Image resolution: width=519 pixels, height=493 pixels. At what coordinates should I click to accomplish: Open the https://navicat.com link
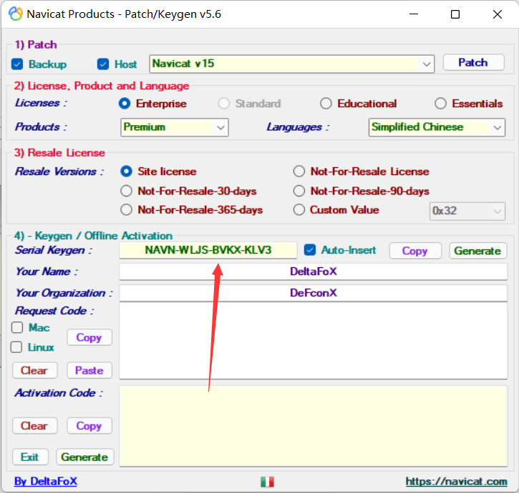pos(456,482)
